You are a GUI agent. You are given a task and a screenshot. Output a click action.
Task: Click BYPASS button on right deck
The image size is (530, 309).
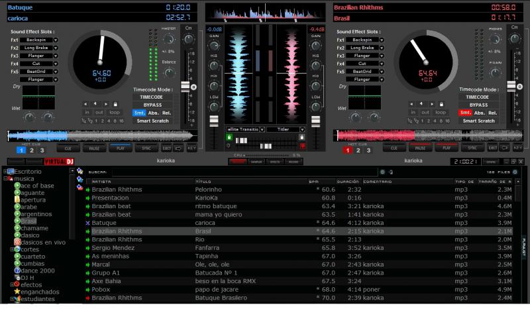click(x=478, y=105)
